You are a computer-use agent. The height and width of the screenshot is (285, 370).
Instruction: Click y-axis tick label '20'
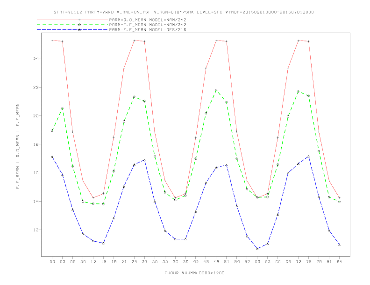coord(36,115)
